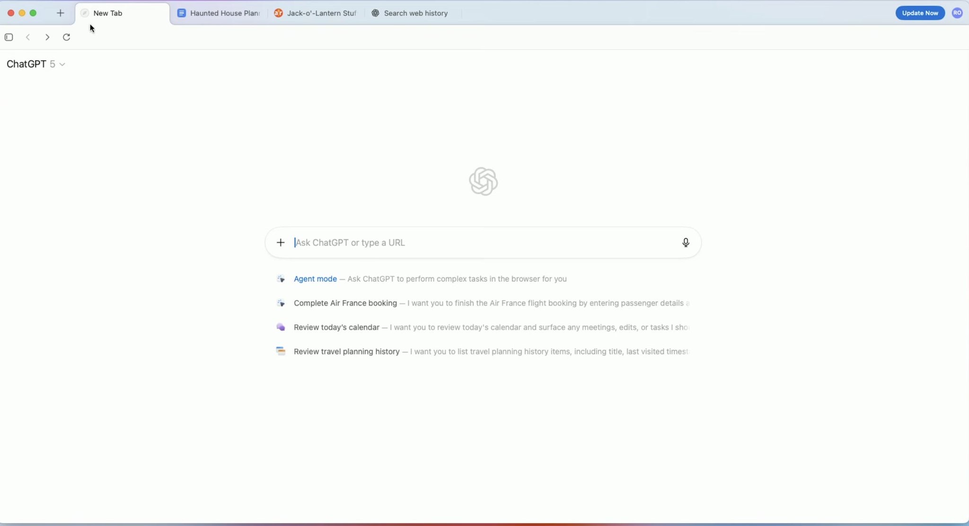The height and width of the screenshot is (526, 969).
Task: Toggle the sidebar panel icon
Action: (9, 37)
